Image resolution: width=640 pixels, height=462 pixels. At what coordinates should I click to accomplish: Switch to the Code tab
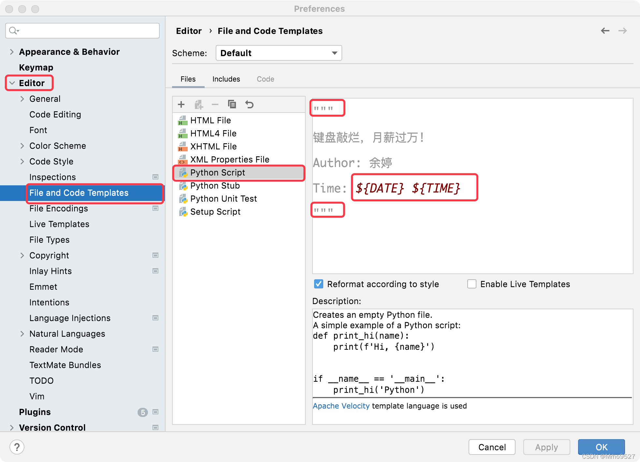point(266,79)
